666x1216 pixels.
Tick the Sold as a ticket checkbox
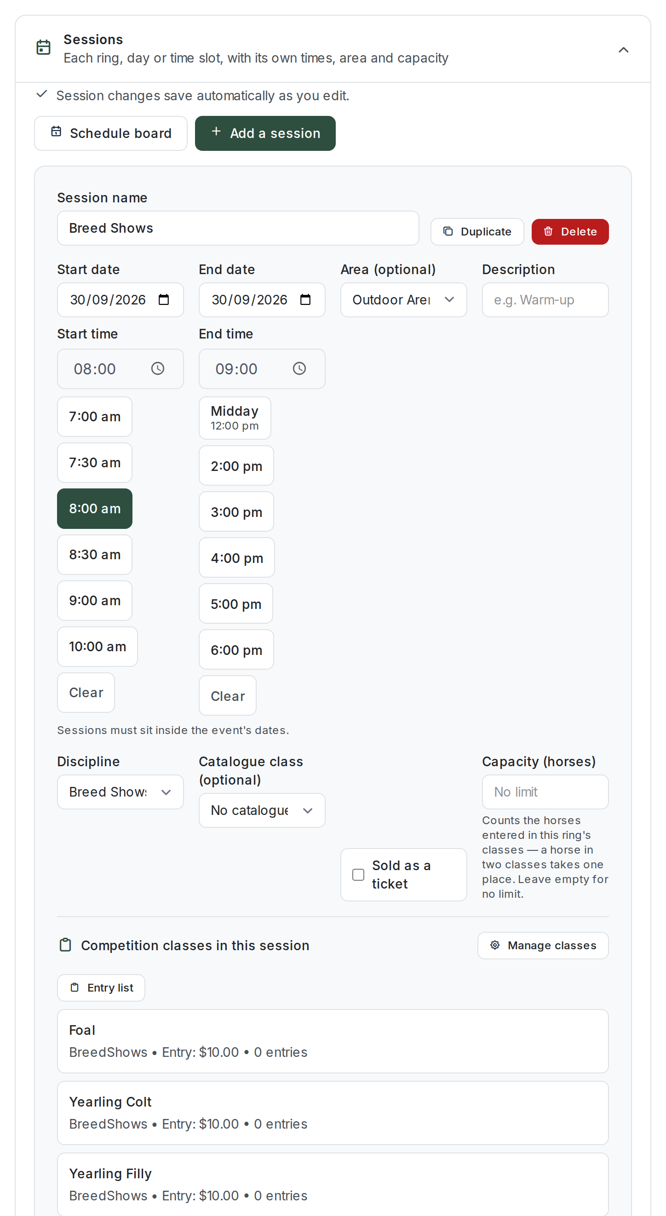[x=358, y=874]
